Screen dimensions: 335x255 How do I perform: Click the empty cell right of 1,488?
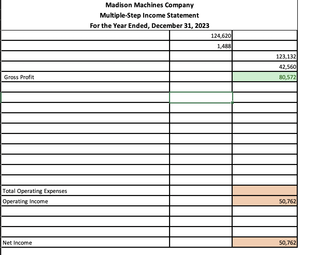click(265, 46)
